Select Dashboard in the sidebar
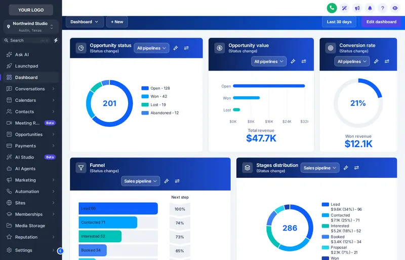The image size is (405, 260). tap(31, 78)
